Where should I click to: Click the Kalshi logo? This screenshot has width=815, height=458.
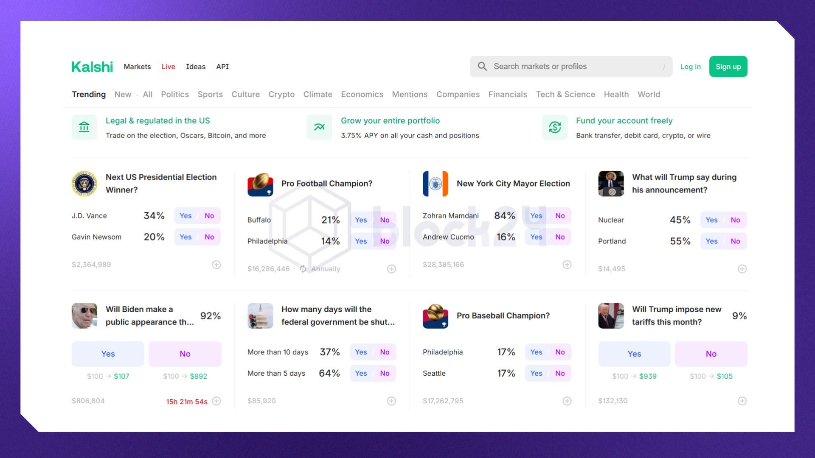coord(92,67)
